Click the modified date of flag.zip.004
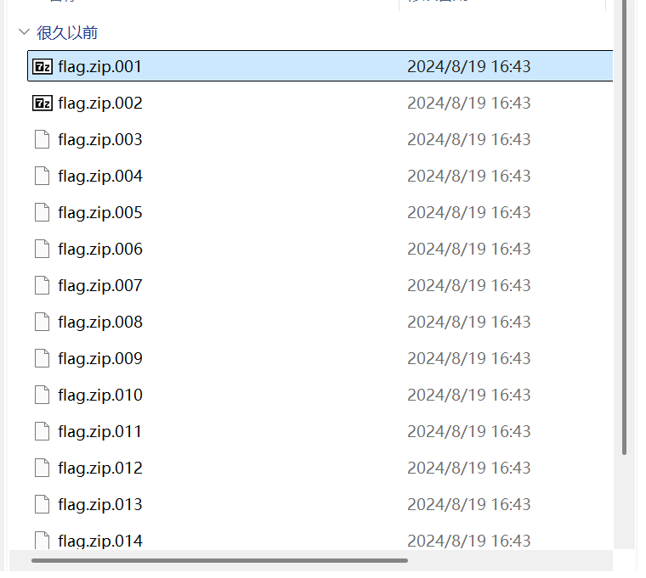 (x=469, y=176)
